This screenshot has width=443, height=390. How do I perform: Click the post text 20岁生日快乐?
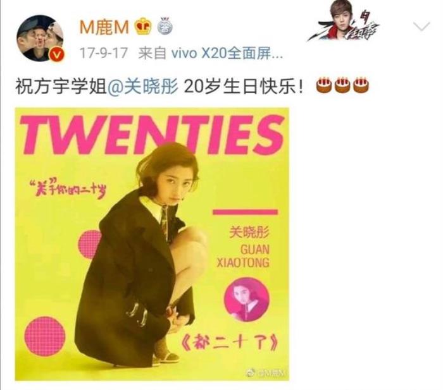click(243, 86)
